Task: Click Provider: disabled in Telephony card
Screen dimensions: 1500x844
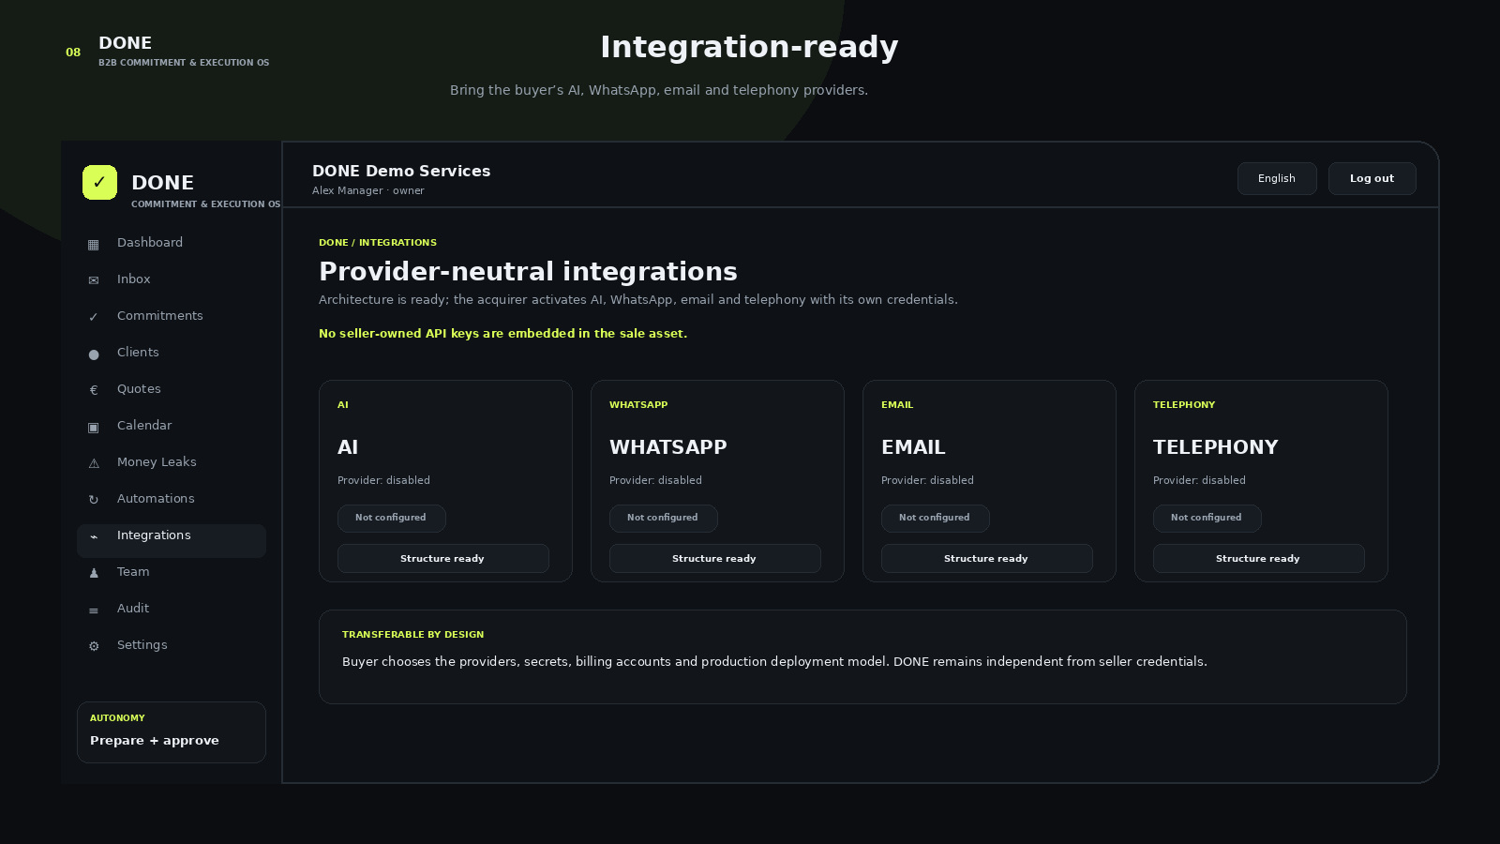Action: [1199, 480]
